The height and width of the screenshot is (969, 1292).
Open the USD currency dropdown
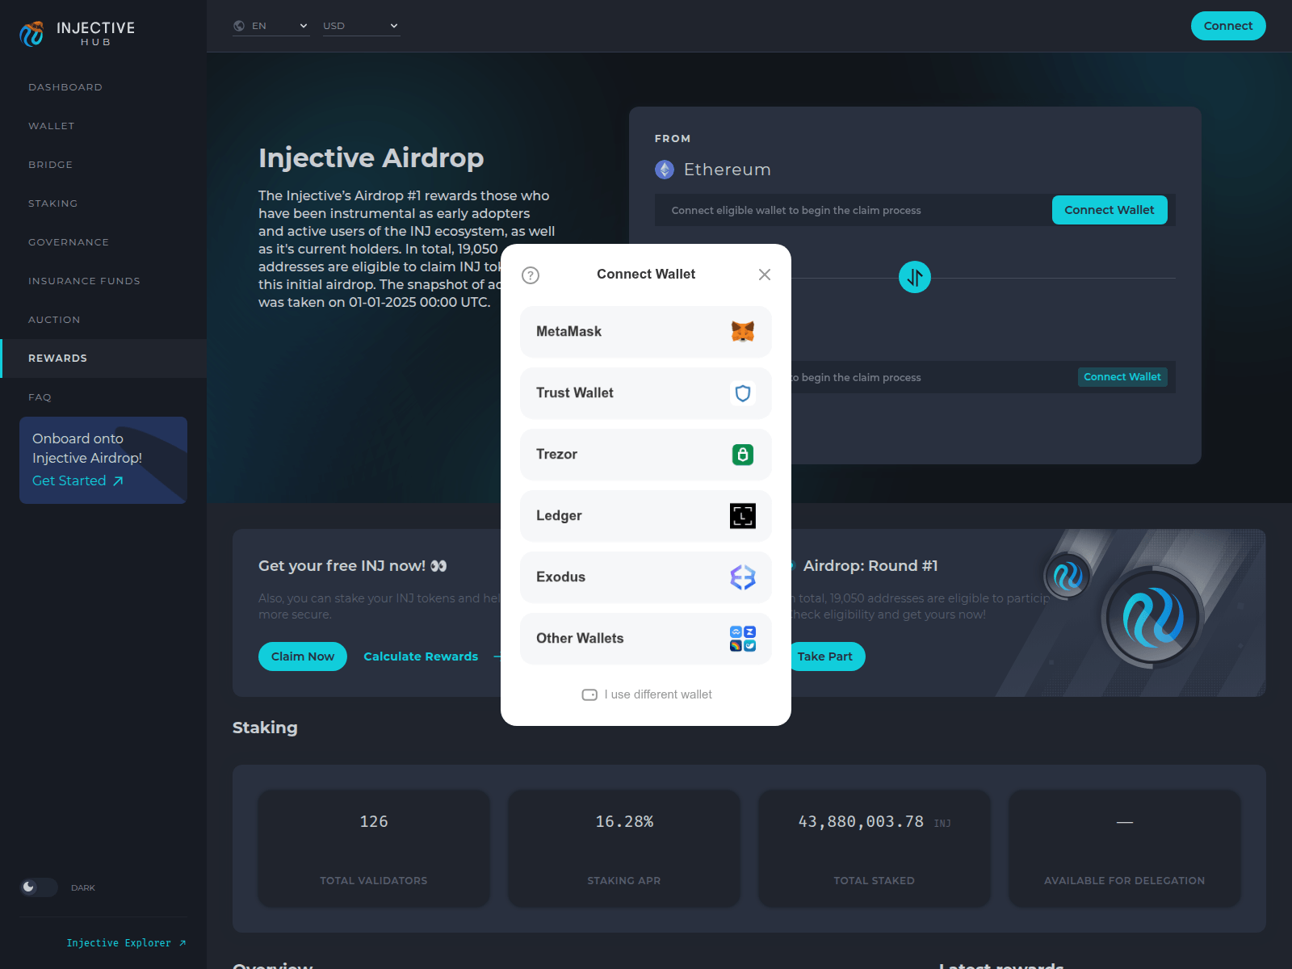tap(361, 25)
